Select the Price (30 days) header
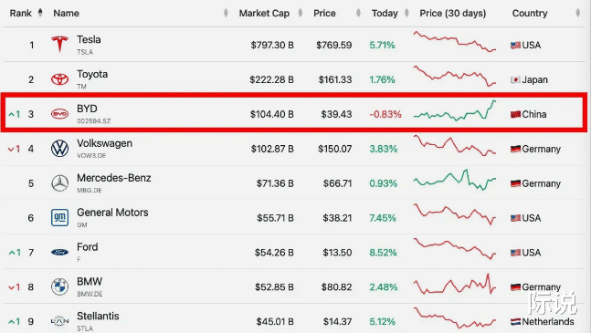This screenshot has height=333, width=591. pyautogui.click(x=453, y=13)
